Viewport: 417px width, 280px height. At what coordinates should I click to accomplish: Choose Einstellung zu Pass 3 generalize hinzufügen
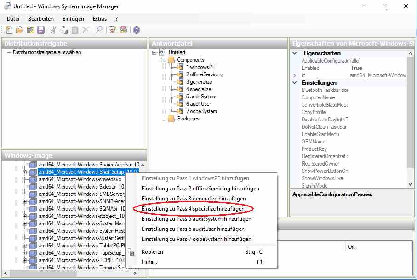(194, 199)
